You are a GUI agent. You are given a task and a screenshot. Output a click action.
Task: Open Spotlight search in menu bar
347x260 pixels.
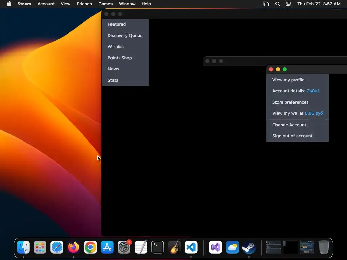[277, 4]
